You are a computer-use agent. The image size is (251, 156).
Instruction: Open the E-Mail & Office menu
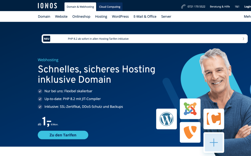(145, 17)
